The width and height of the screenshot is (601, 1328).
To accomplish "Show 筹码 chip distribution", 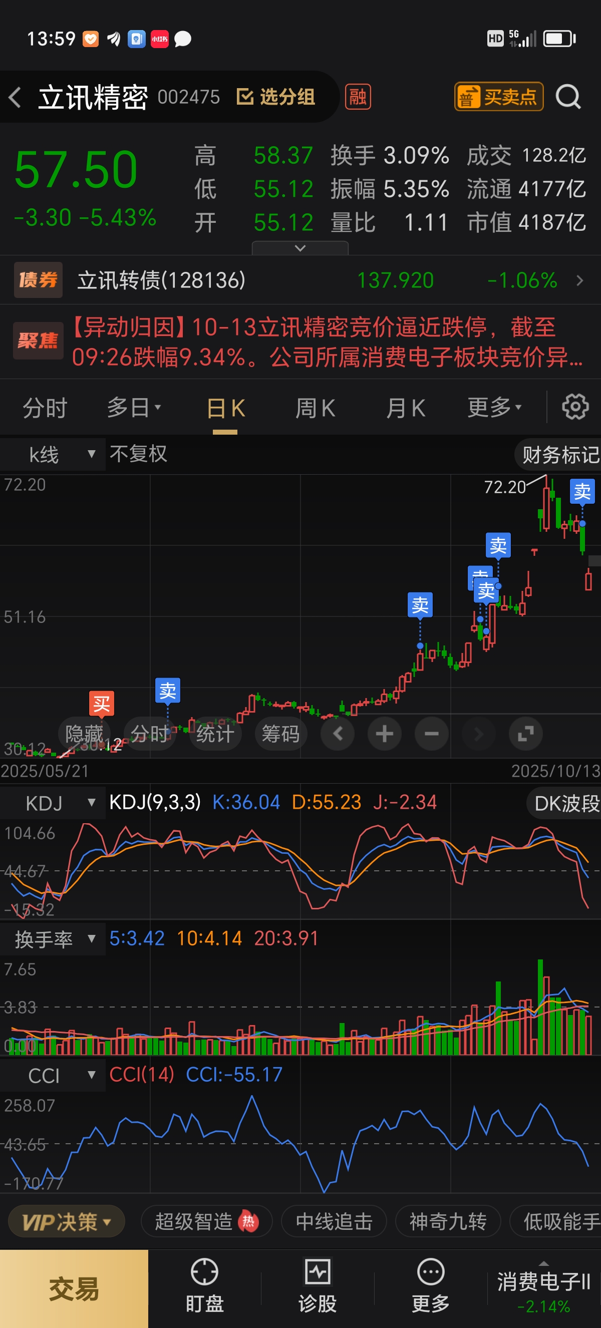I will [281, 734].
